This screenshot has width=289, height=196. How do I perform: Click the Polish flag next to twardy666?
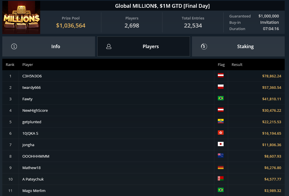[221, 87]
